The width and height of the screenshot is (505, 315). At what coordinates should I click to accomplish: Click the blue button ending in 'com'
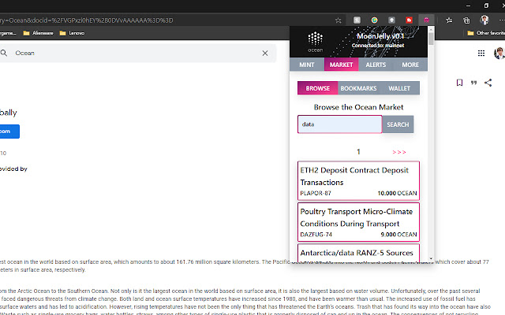pos(9,132)
